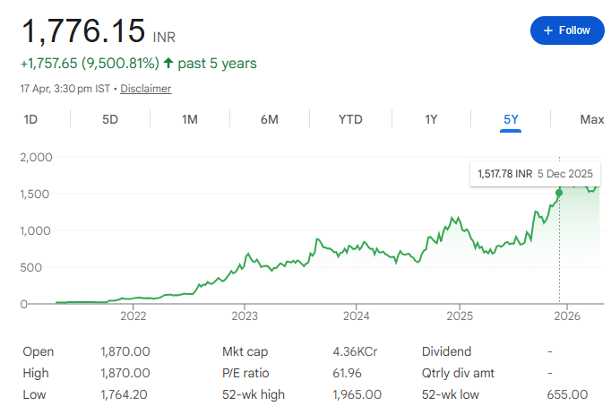This screenshot has height=415, width=611.
Task: Click the Follow button
Action: [x=567, y=30]
